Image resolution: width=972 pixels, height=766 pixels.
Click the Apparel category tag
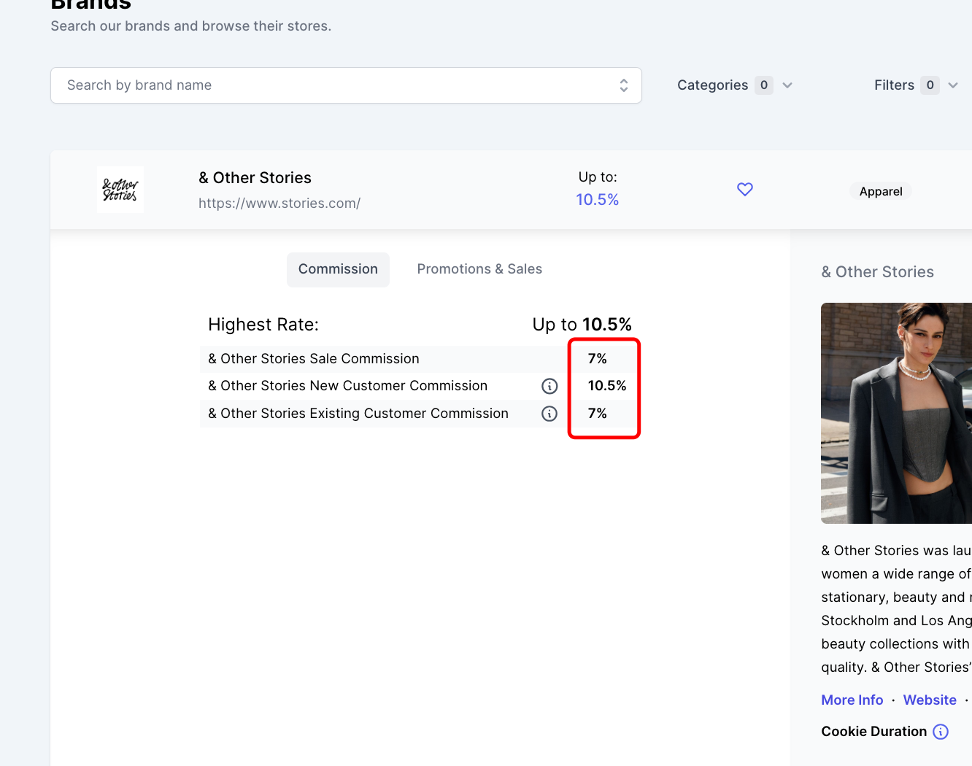[881, 191]
